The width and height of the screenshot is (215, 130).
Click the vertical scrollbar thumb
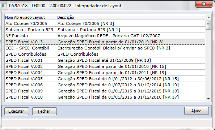(x=208, y=25)
